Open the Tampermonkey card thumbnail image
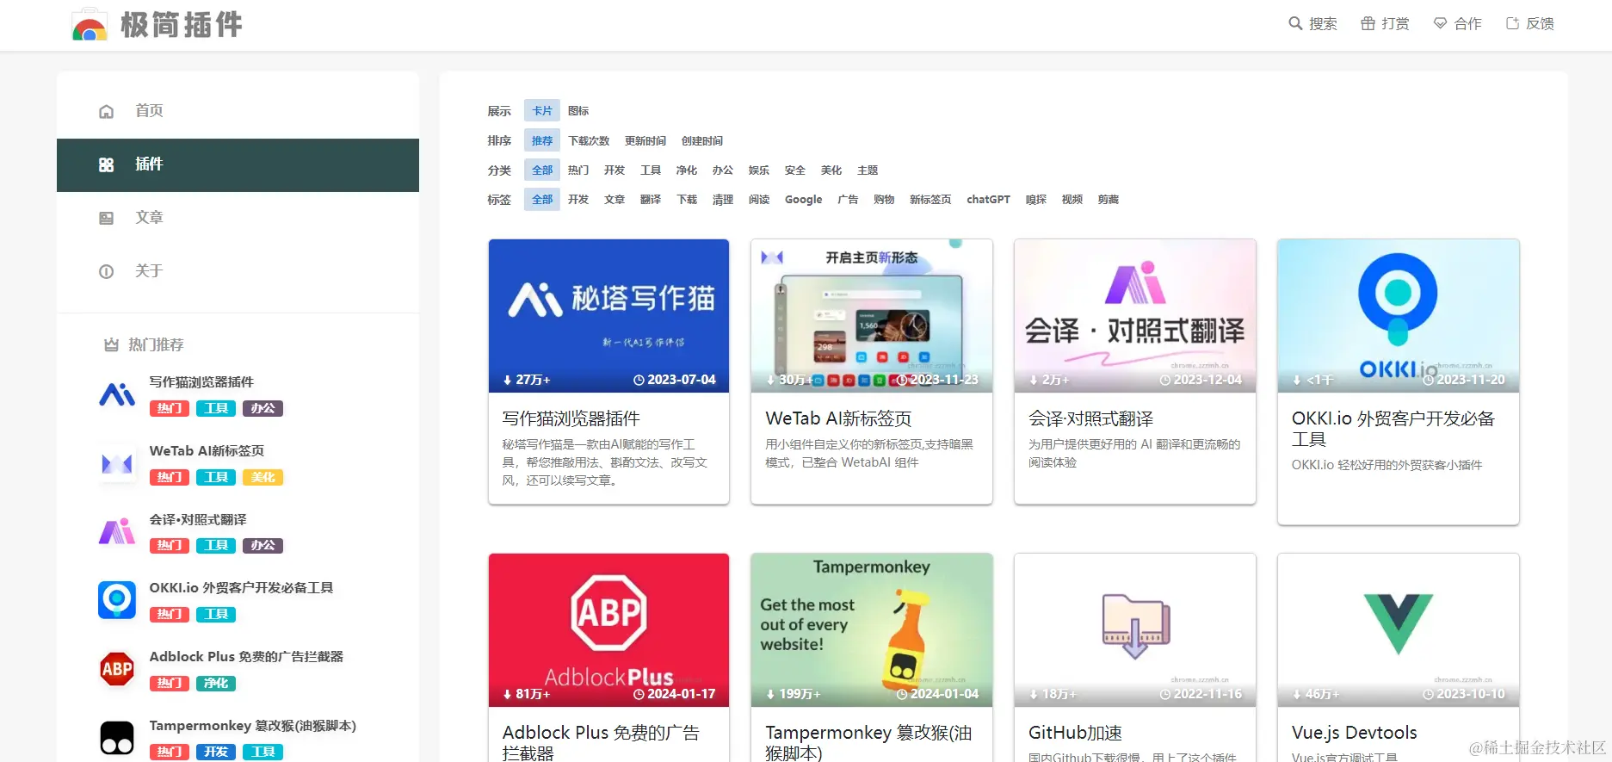The width and height of the screenshot is (1612, 762). (x=872, y=630)
